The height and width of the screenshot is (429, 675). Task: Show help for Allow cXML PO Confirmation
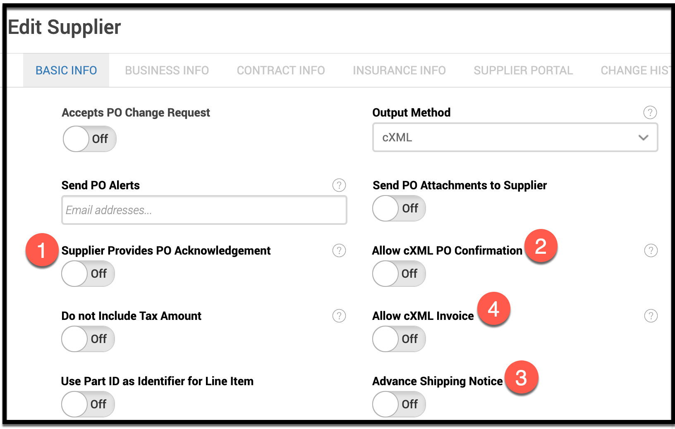tap(651, 250)
